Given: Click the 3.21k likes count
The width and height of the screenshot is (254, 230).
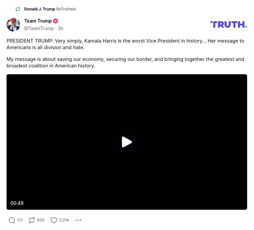Looking at the screenshot, I should pyautogui.click(x=64, y=220).
